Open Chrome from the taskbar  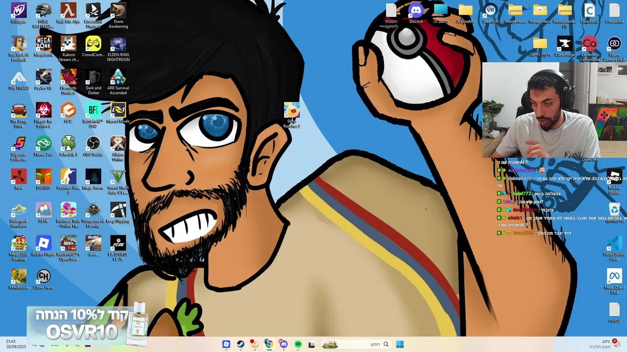[268, 344]
